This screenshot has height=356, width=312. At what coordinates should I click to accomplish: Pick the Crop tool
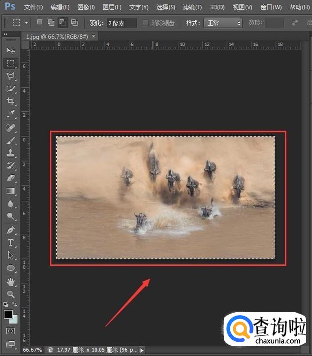[10, 101]
